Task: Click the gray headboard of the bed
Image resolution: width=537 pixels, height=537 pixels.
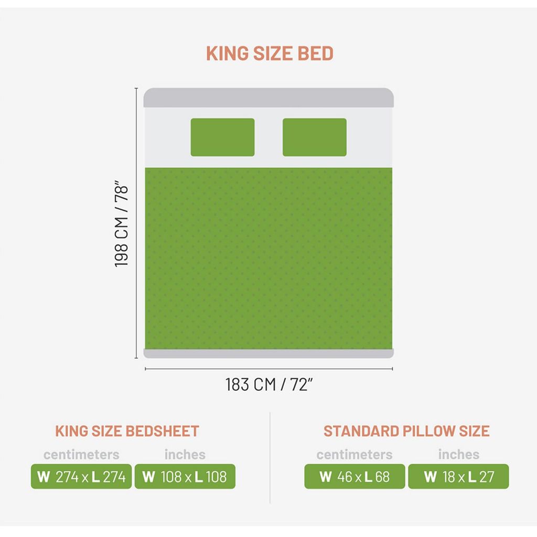Action: pyautogui.click(x=268, y=98)
